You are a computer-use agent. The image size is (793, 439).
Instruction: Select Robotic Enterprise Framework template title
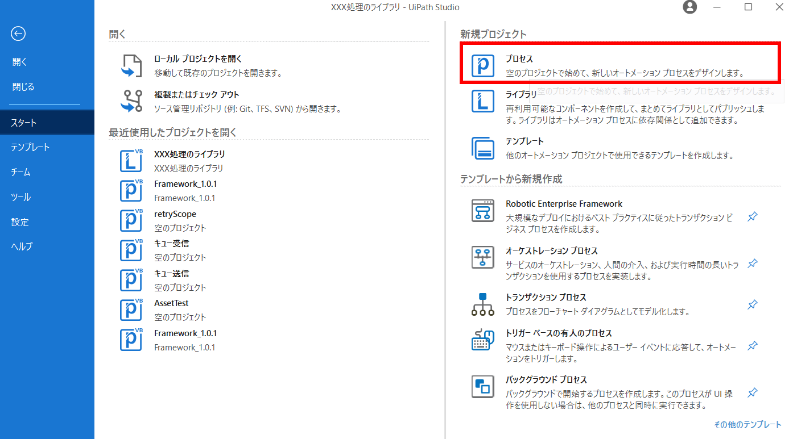click(x=564, y=204)
